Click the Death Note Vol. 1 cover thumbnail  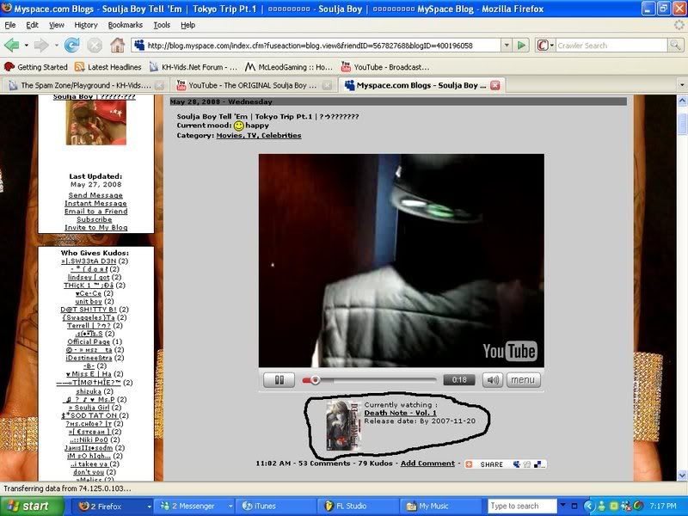(x=343, y=425)
